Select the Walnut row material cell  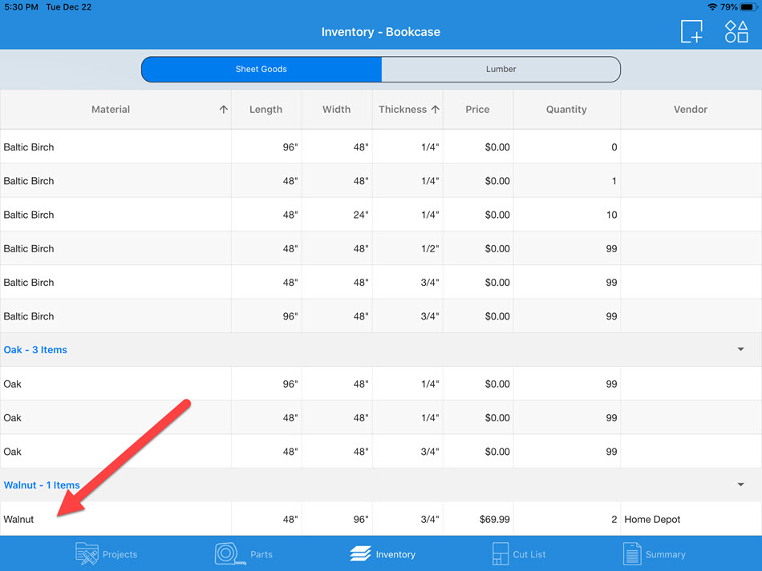tap(116, 519)
